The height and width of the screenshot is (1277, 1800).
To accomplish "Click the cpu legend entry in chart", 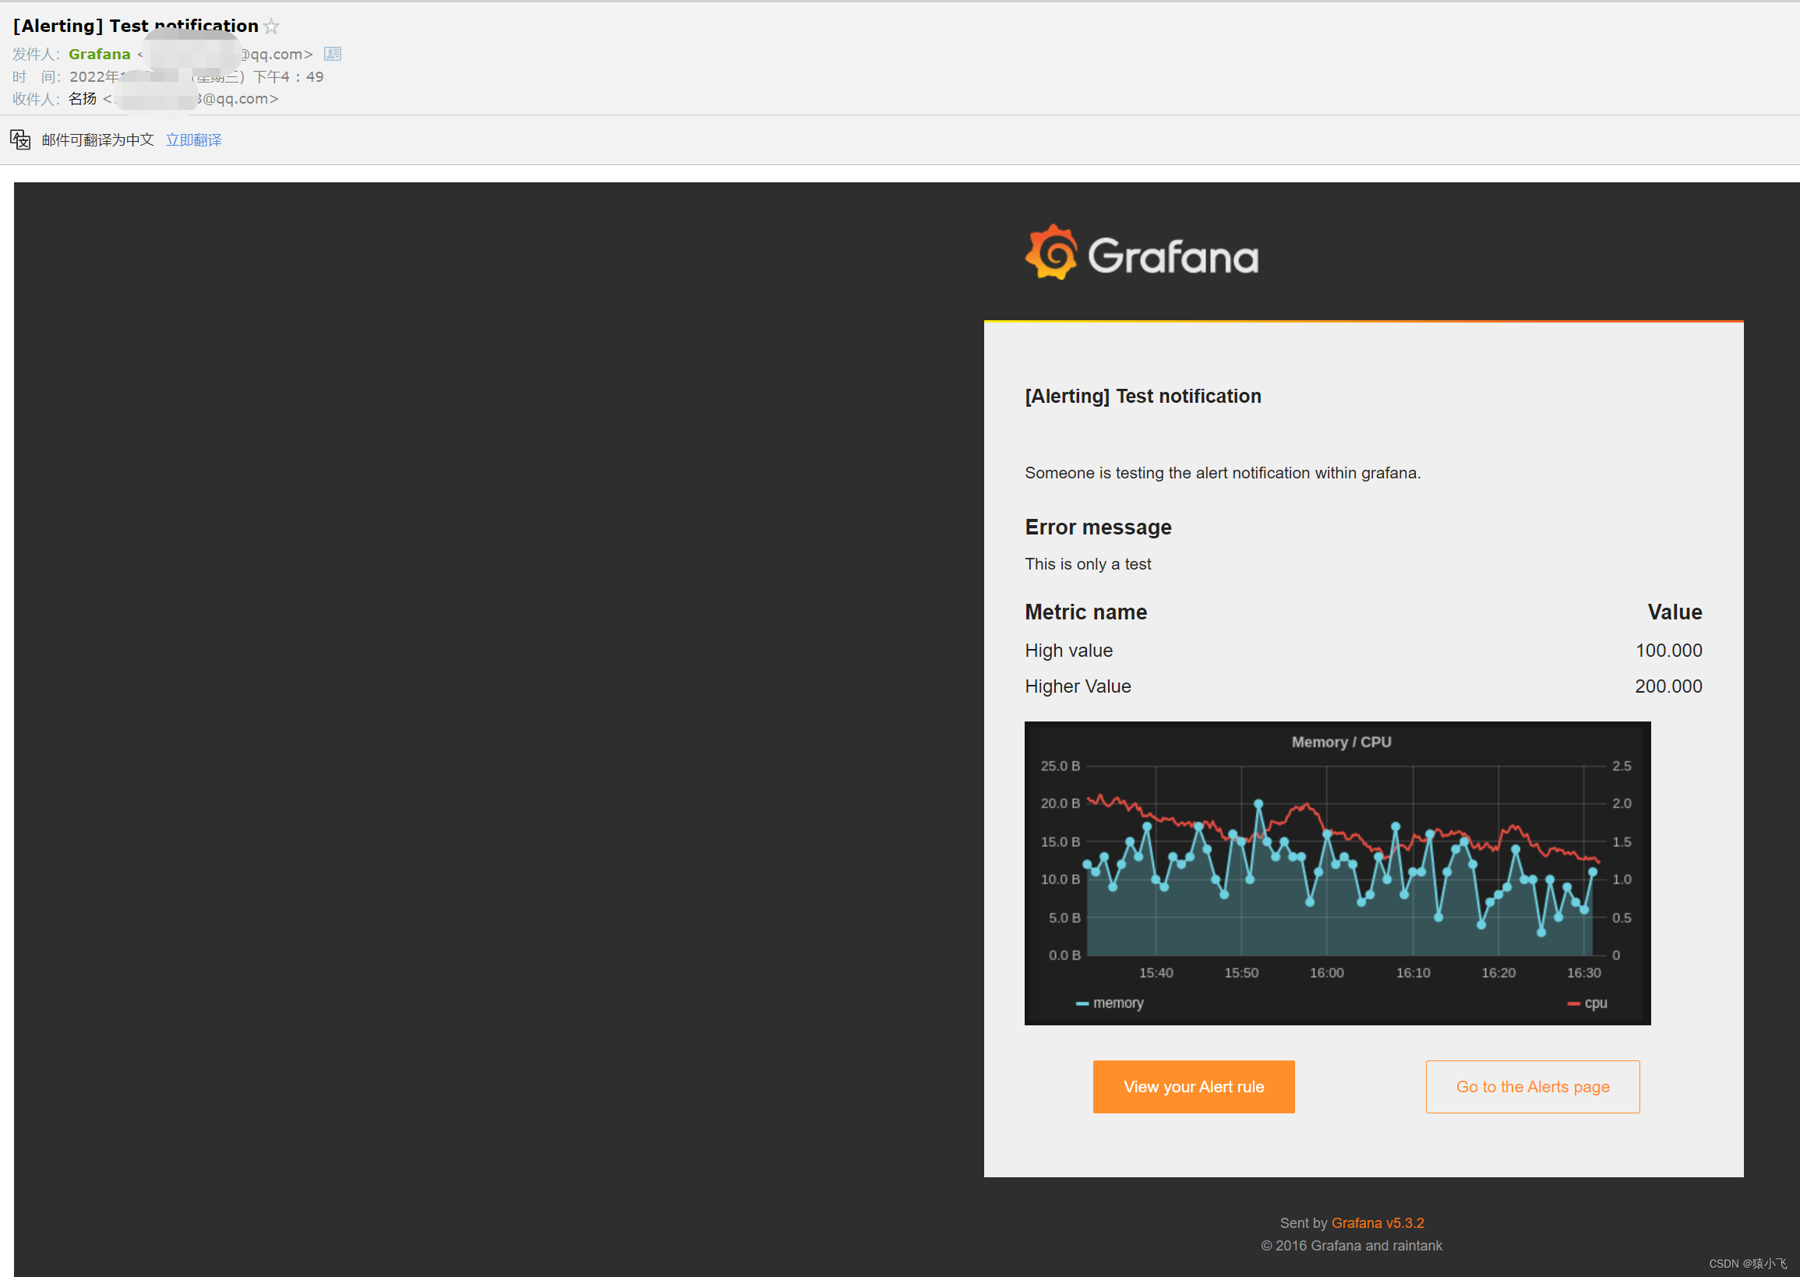I will tap(1587, 1003).
